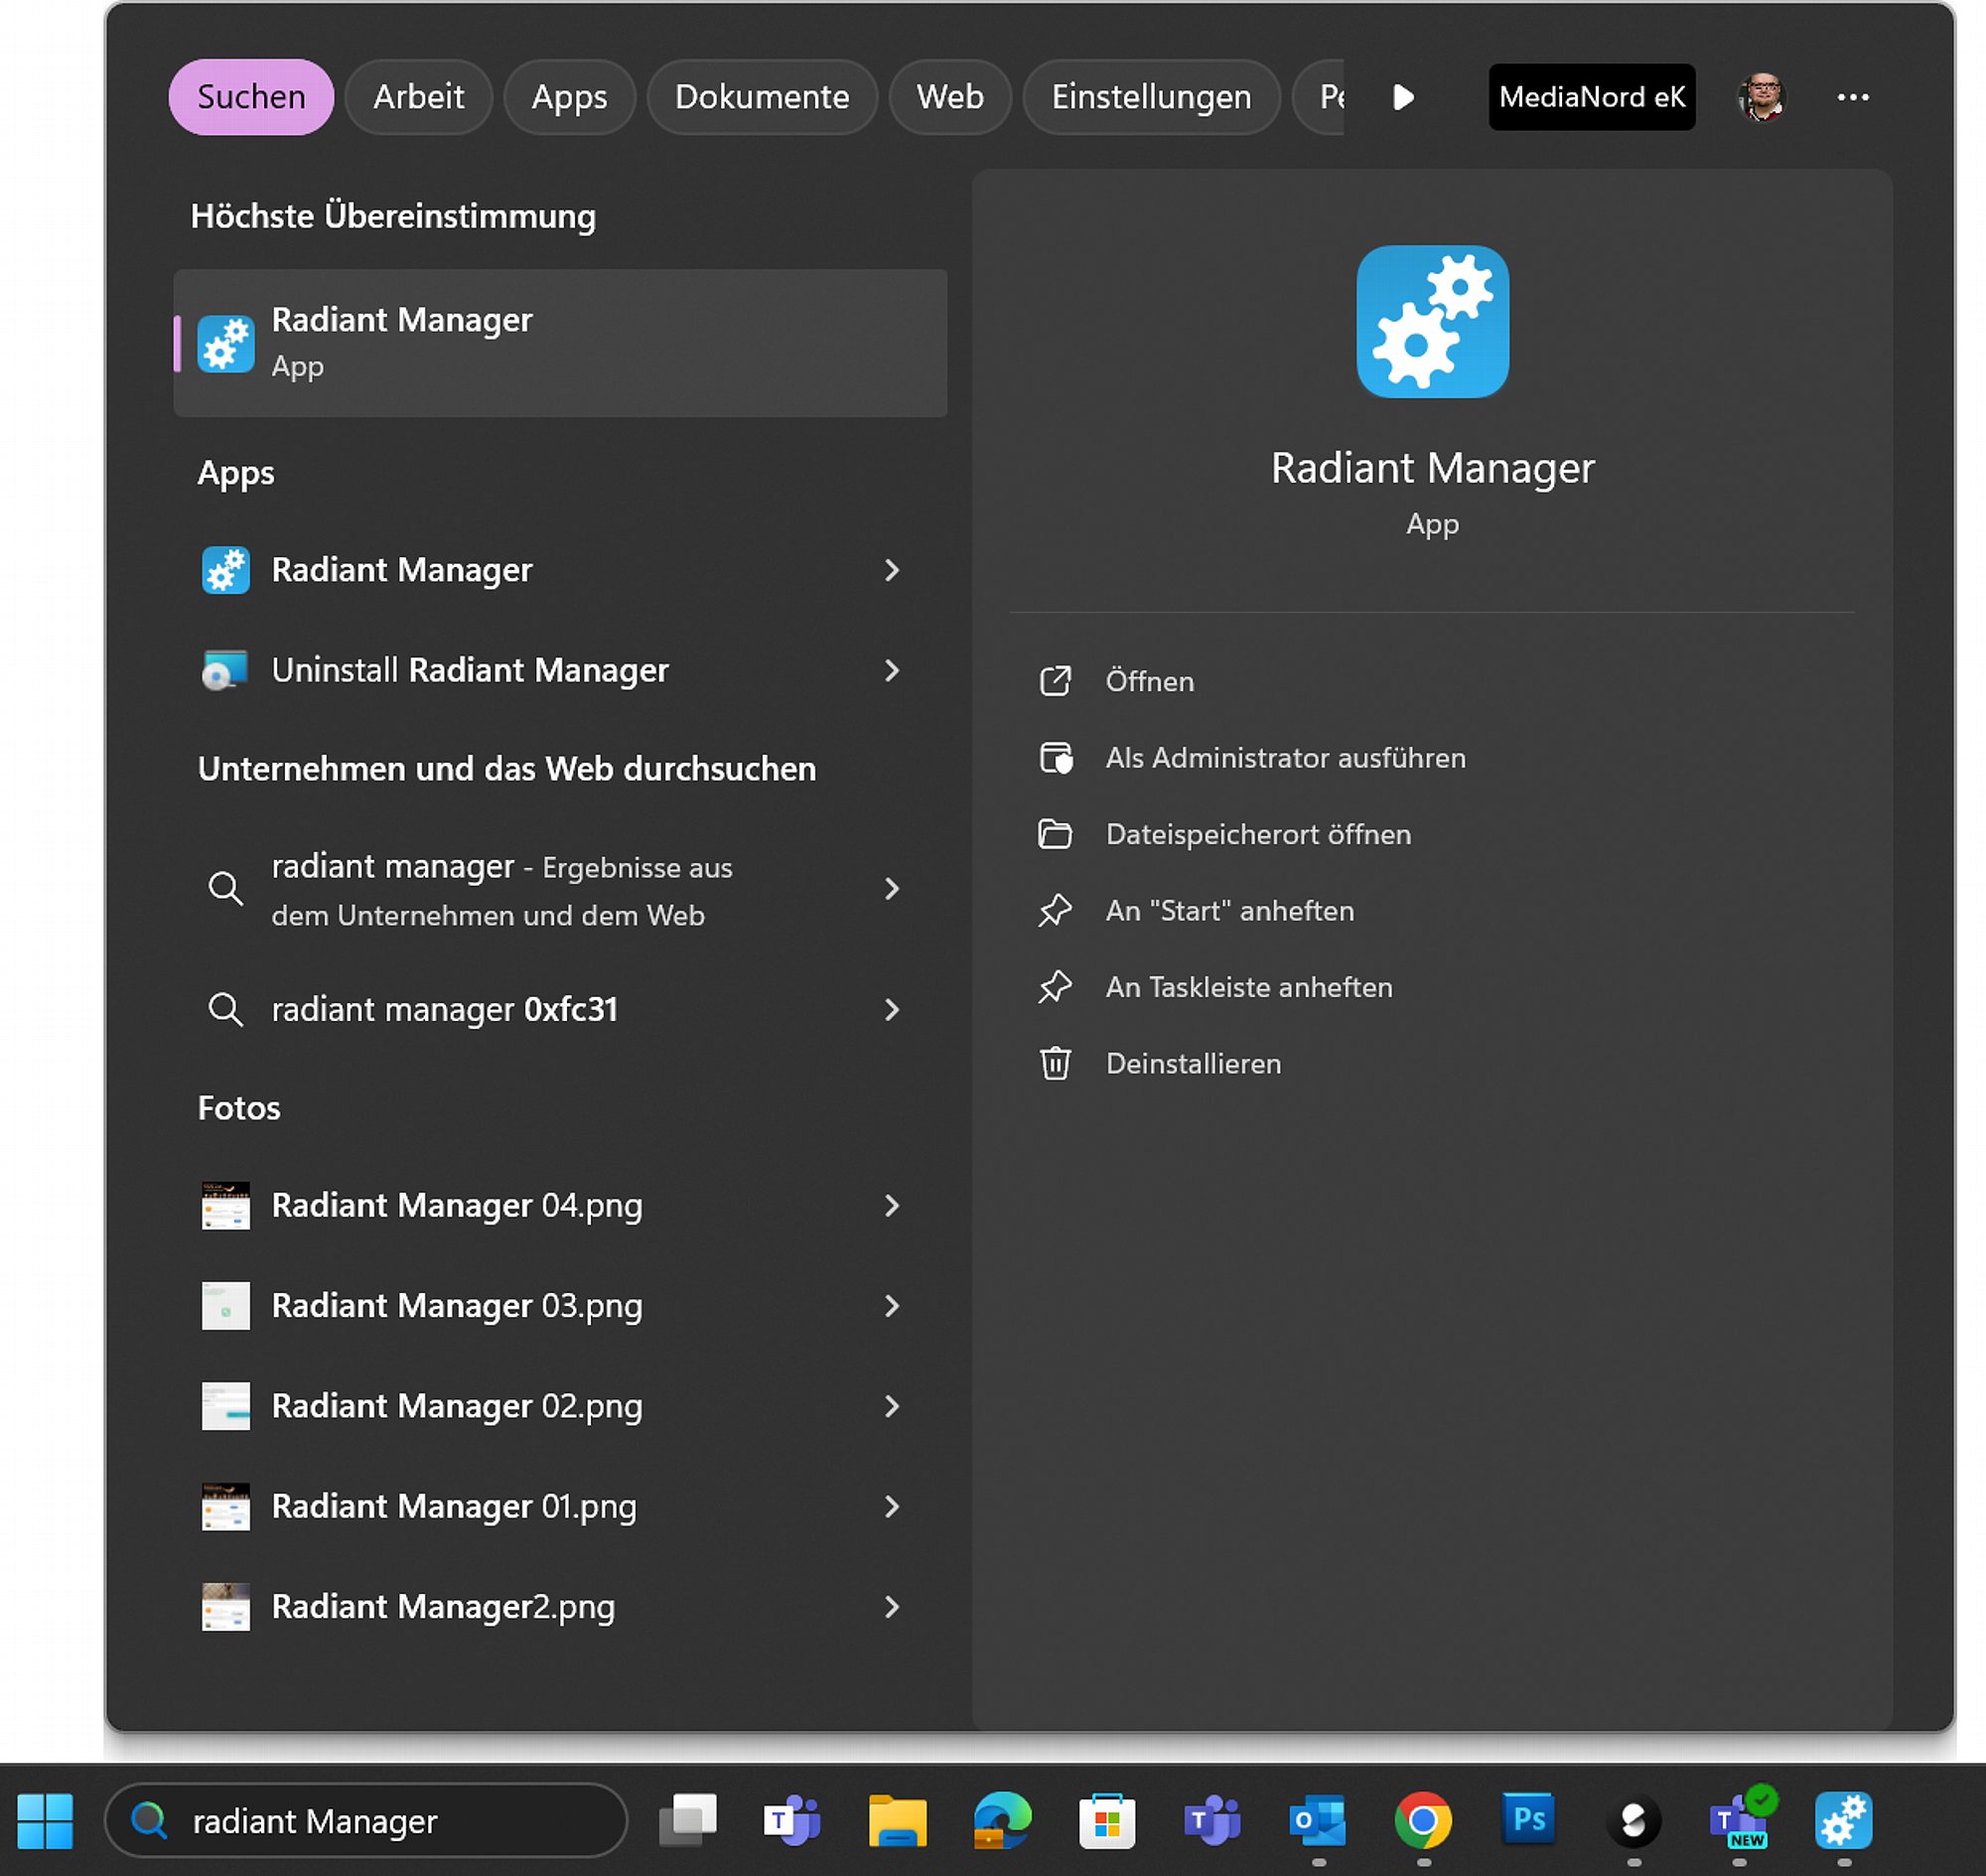Show Einstellungen results tab
The width and height of the screenshot is (1986, 1876).
[1151, 97]
